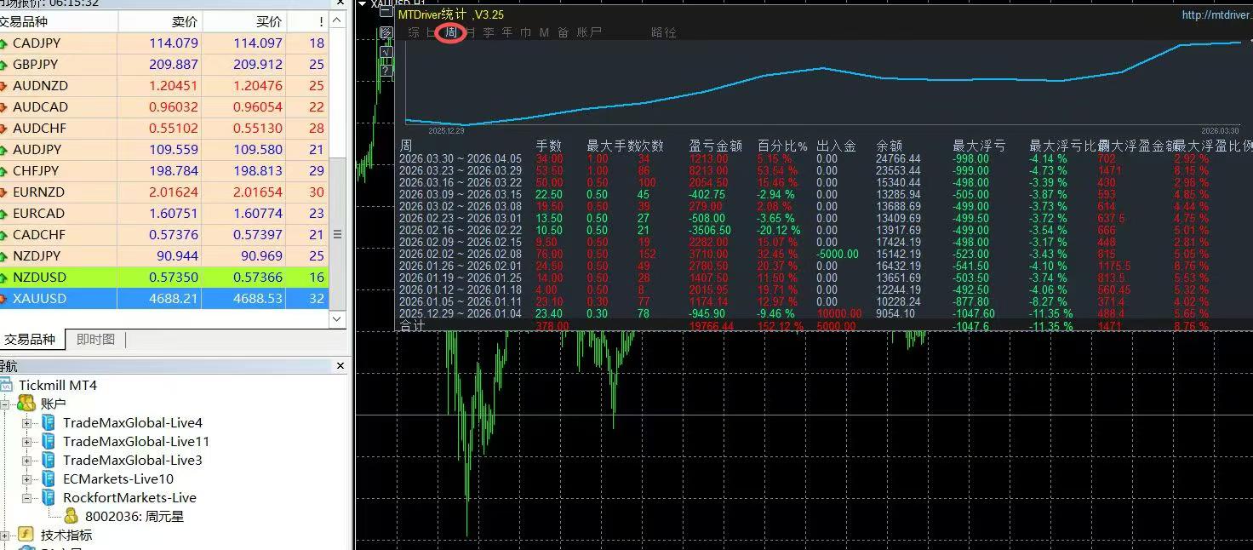Click the 买价 column header
Screen dimensions: 1253x550
[x=245, y=21]
